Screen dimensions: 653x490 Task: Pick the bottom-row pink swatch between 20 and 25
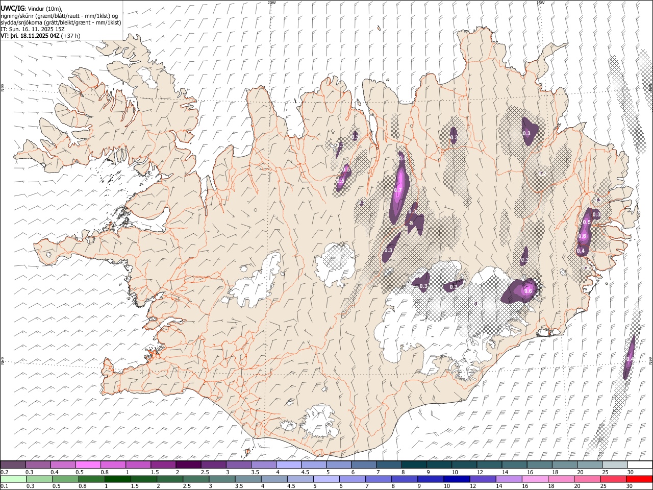pos(586,479)
